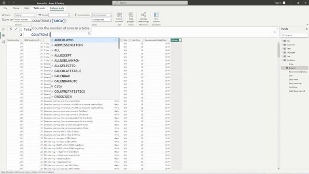
Task: Choose CALCULATETABLE from the autocomplete list
Action: (x=85, y=71)
